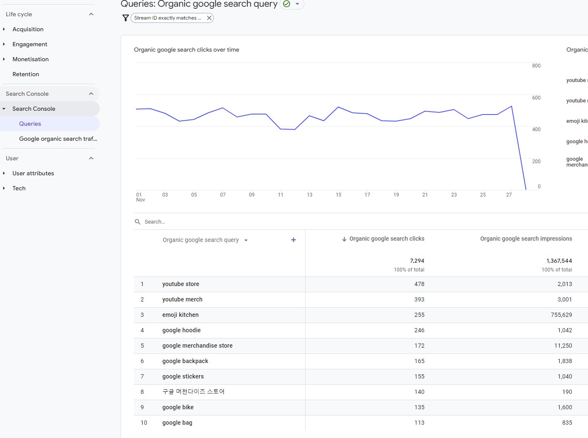Expand the Monetisation topic arrow
Screen dimensions: 588x438
(4, 59)
